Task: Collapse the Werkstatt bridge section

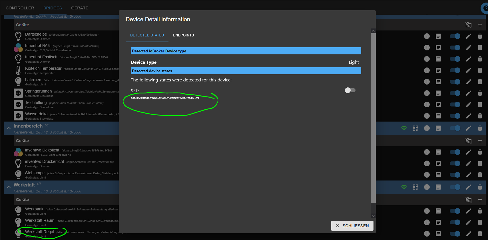Action: pyautogui.click(x=9, y=187)
